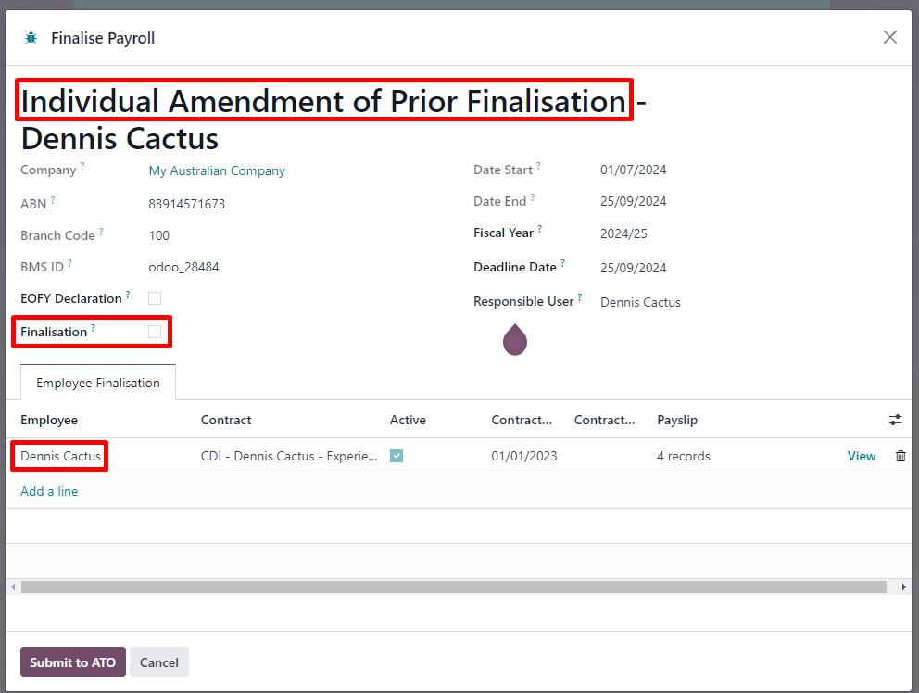Tick the Finalisation checkbox
The image size is (919, 693).
point(155,332)
